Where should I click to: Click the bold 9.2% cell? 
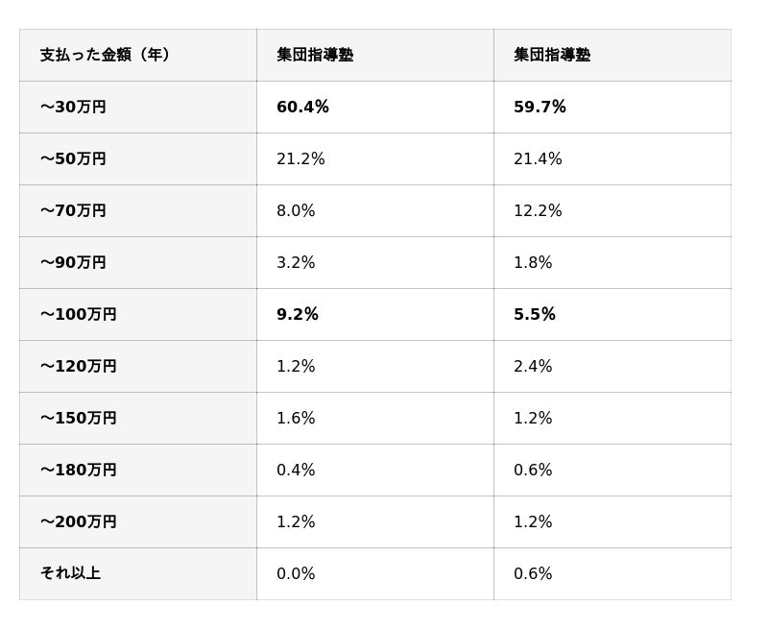(x=298, y=314)
